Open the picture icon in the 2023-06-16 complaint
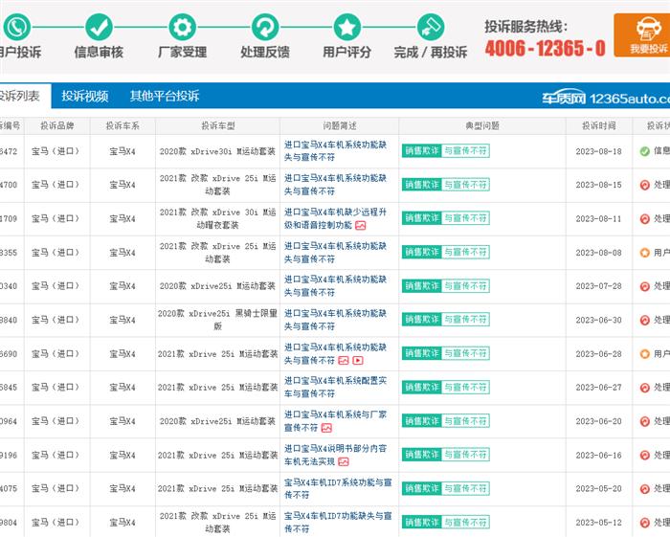Screen dimensions: 670x537 (344, 461)
